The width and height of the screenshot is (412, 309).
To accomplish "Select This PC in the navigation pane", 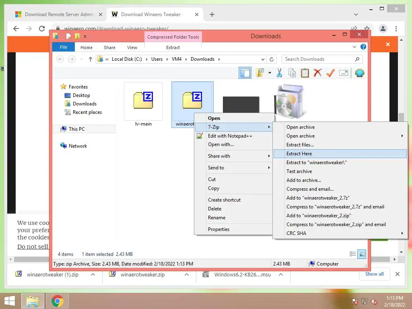I will click(x=84, y=129).
